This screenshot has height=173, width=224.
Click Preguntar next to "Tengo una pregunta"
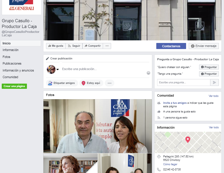(209, 74)
